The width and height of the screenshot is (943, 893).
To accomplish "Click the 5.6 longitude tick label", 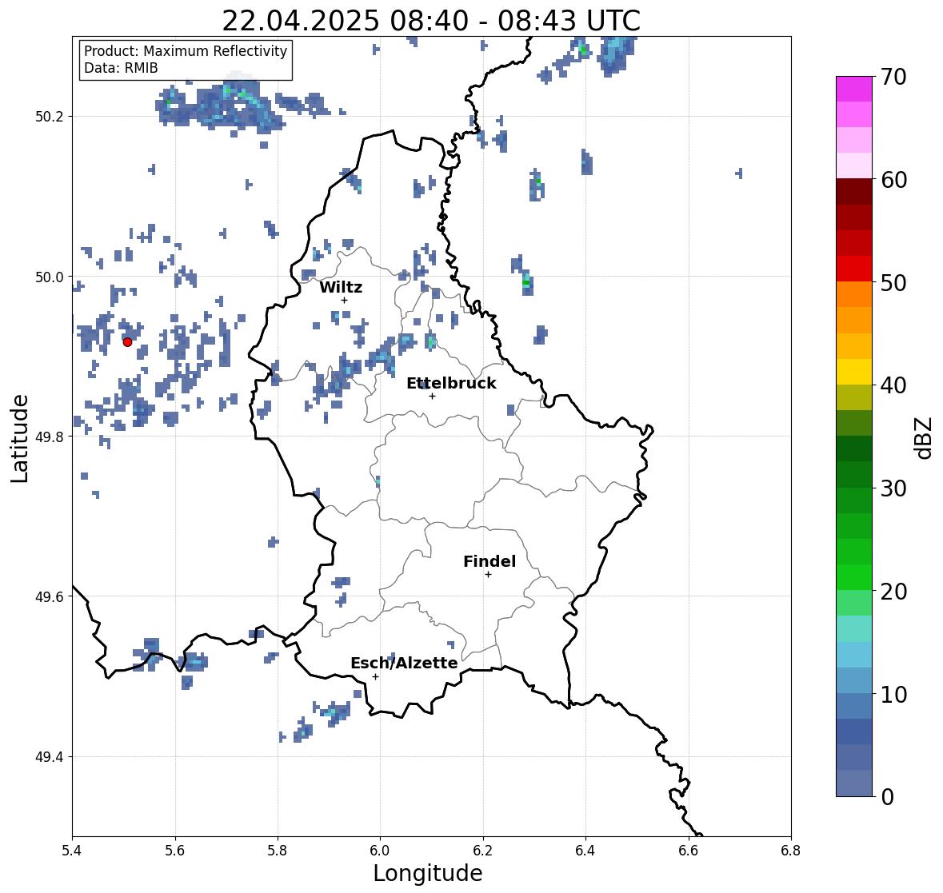I will click(x=175, y=850).
